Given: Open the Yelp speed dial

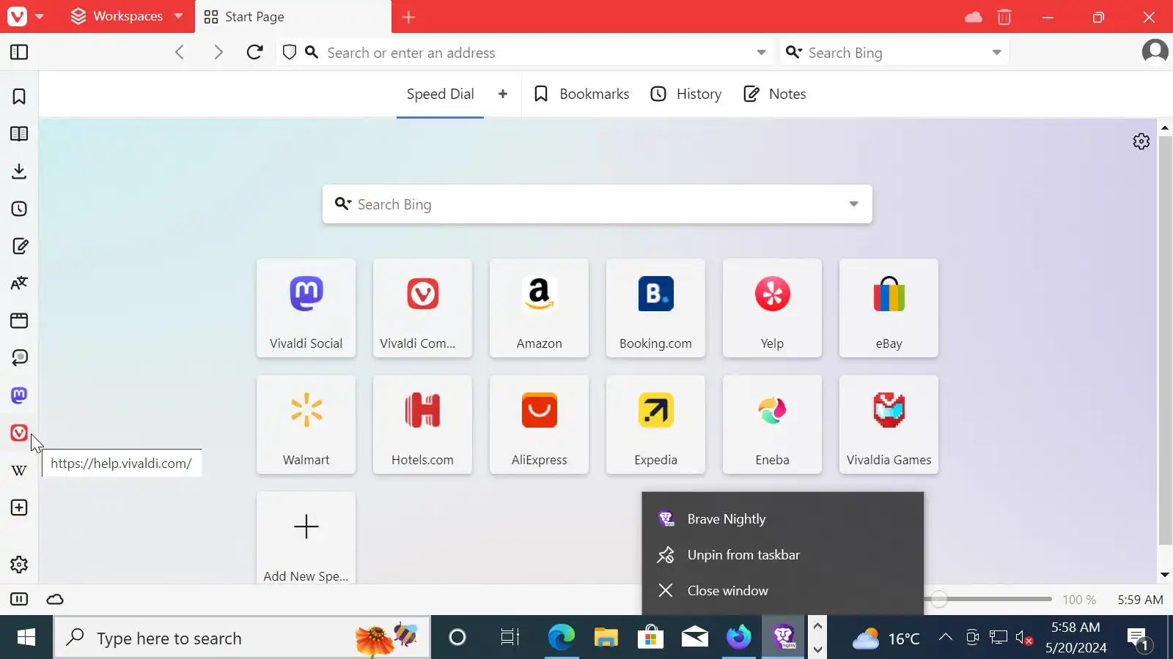Looking at the screenshot, I should (x=772, y=308).
